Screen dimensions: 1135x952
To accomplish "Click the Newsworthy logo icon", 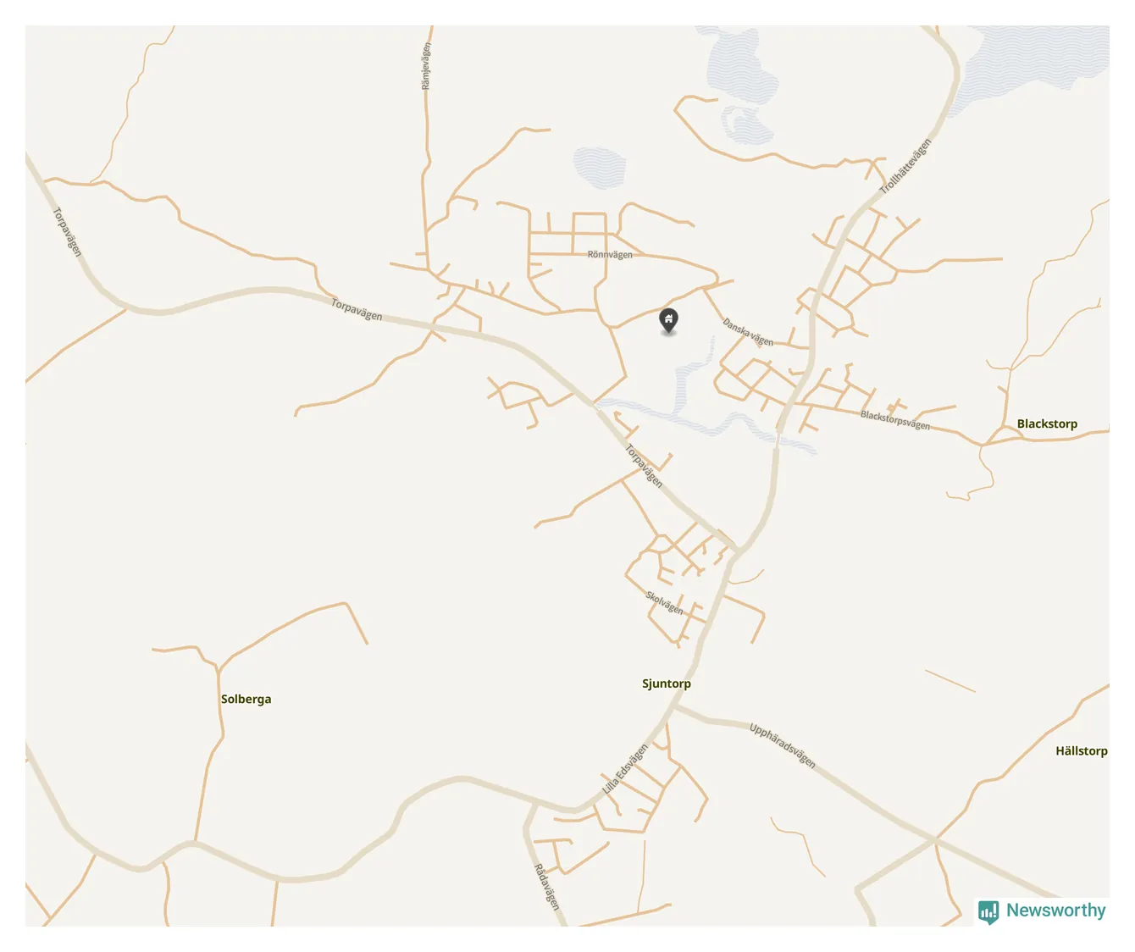I will 988,912.
